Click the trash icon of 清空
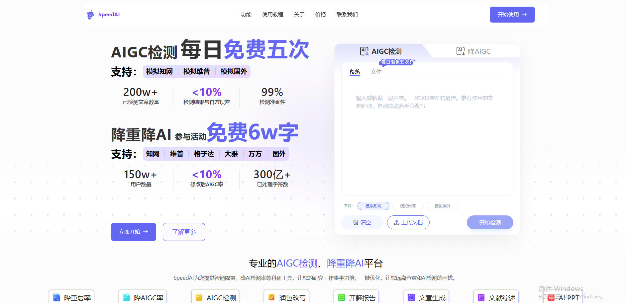 pyautogui.click(x=356, y=222)
